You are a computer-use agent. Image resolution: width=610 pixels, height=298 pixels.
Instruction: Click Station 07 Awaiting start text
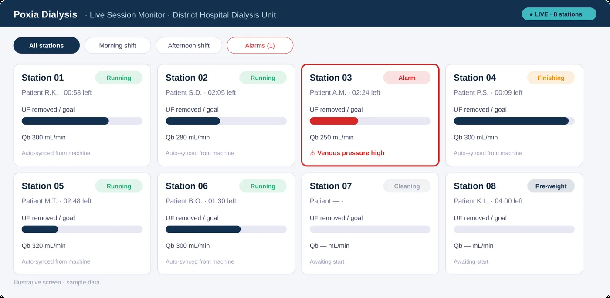[x=327, y=261]
